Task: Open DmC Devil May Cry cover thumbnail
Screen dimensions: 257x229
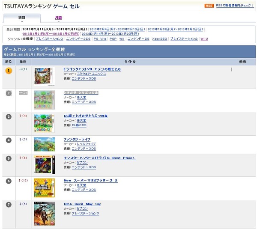Action: [x=44, y=214]
